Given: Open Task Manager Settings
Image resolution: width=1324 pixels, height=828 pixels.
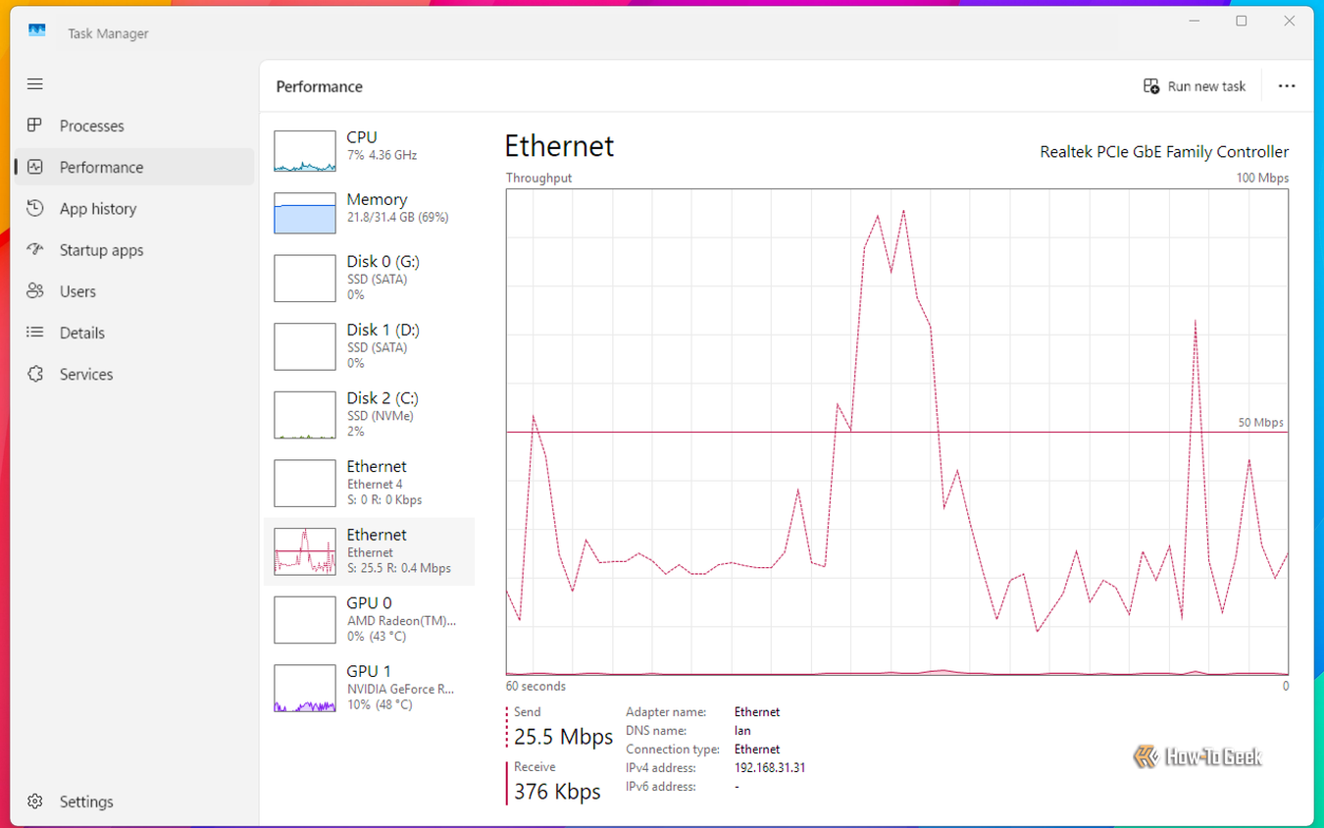Looking at the screenshot, I should point(86,802).
